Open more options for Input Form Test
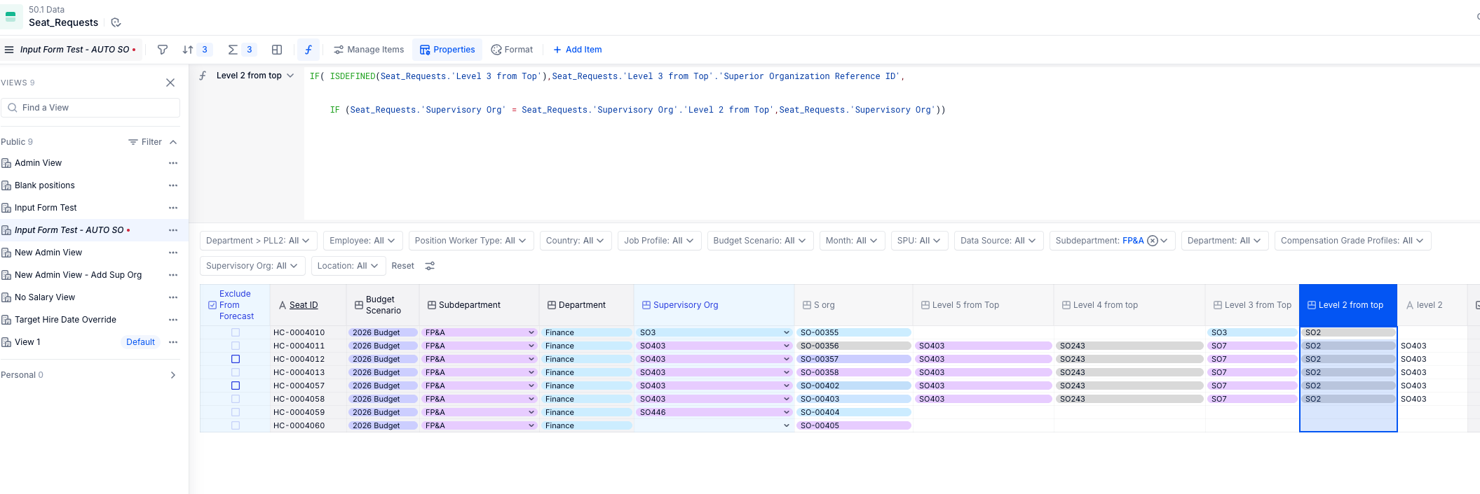This screenshot has height=494, width=1480. pos(173,208)
